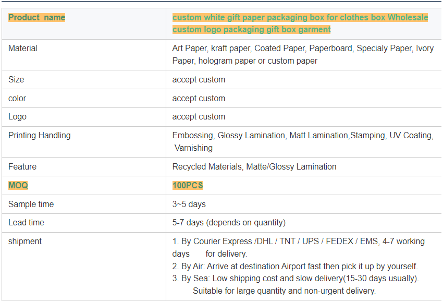Screen dimensions: 443x301
Task: Click the '3~5 days' sample time value
Action: point(189,204)
